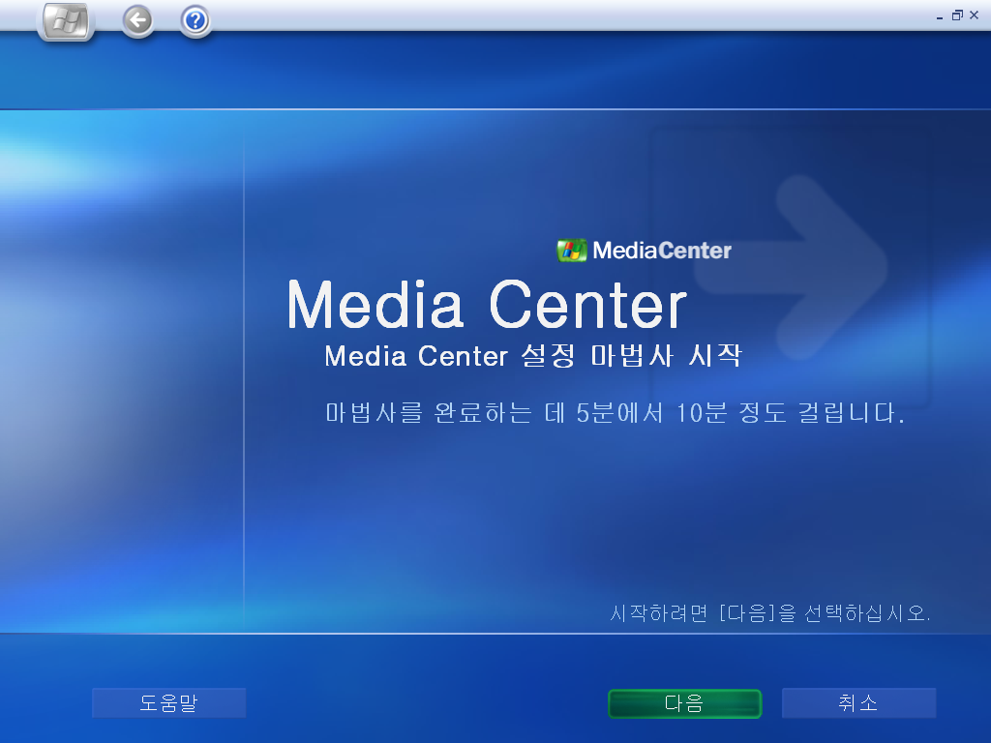Restore down the Media Center window
Screen dimensions: 991x743
pos(957,15)
